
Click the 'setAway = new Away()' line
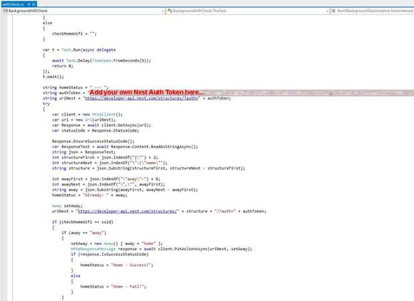pyautogui.click(x=117, y=244)
